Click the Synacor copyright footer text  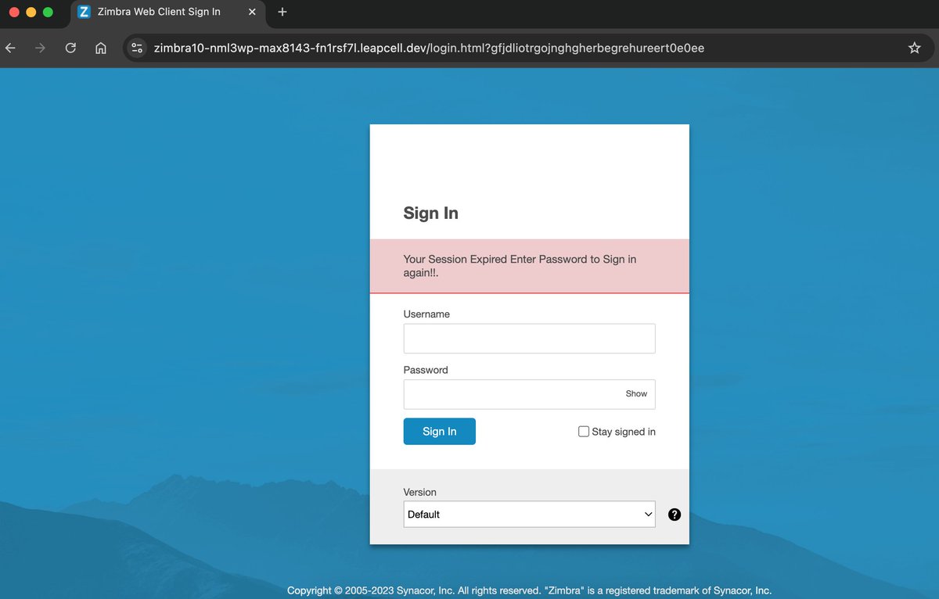click(529, 590)
